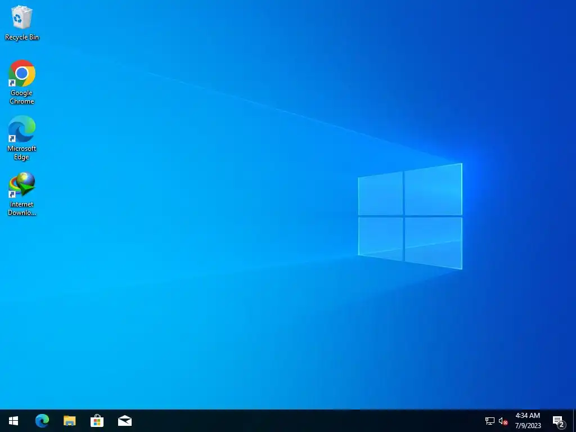Launch Microsoft Edge from the taskbar
576x432 pixels.
click(x=42, y=421)
